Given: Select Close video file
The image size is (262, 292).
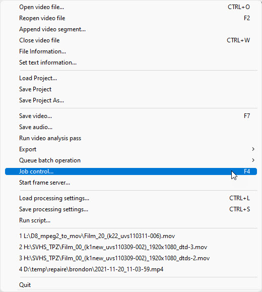Looking at the screenshot, I should tap(131, 40).
